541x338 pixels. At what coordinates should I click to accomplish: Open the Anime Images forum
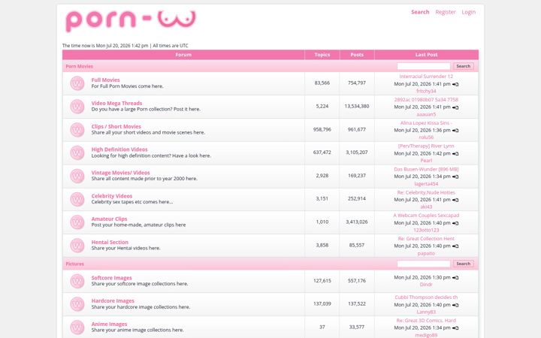point(110,324)
